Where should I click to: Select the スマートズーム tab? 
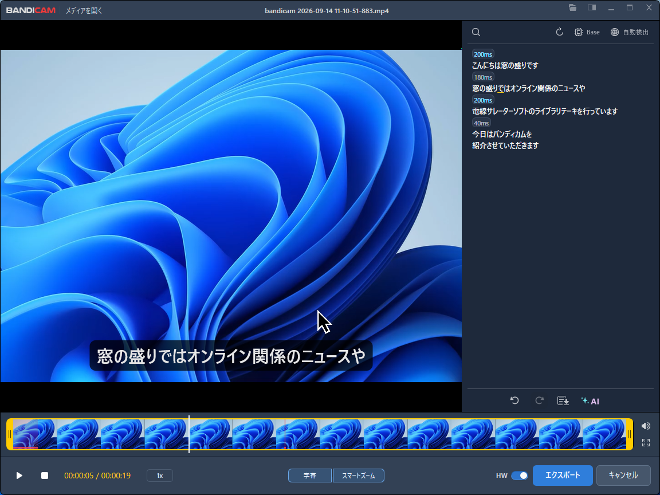click(x=358, y=476)
